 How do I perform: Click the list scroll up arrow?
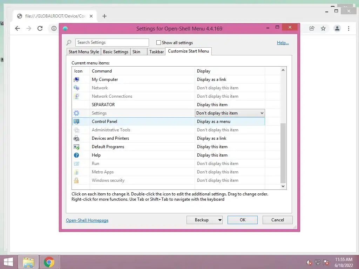[x=283, y=70]
